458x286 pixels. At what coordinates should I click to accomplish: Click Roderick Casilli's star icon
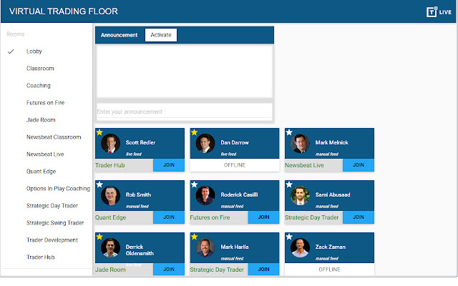(x=195, y=184)
